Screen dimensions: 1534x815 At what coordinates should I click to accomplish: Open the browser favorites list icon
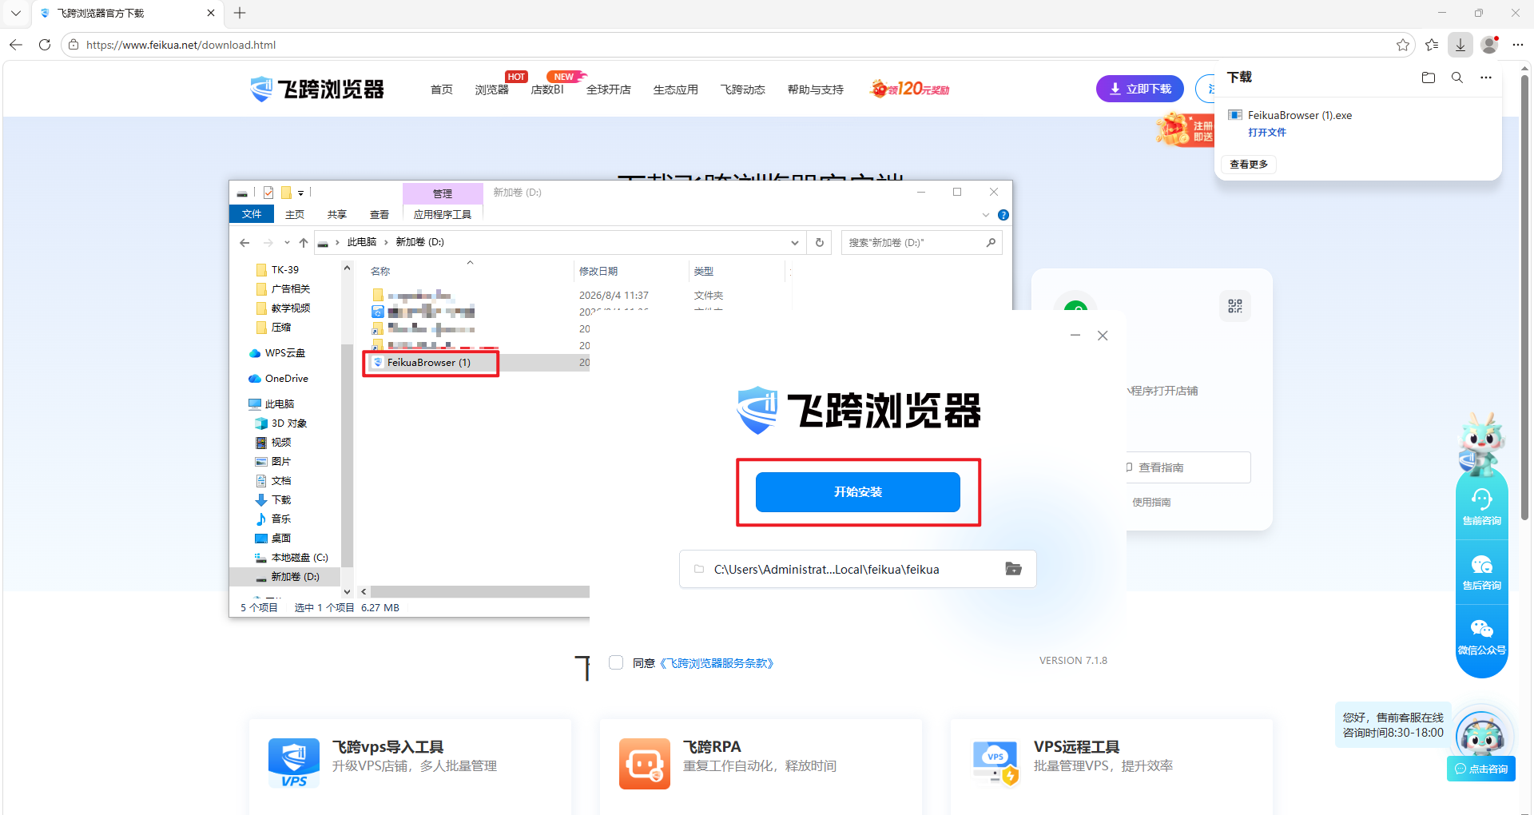click(x=1432, y=45)
